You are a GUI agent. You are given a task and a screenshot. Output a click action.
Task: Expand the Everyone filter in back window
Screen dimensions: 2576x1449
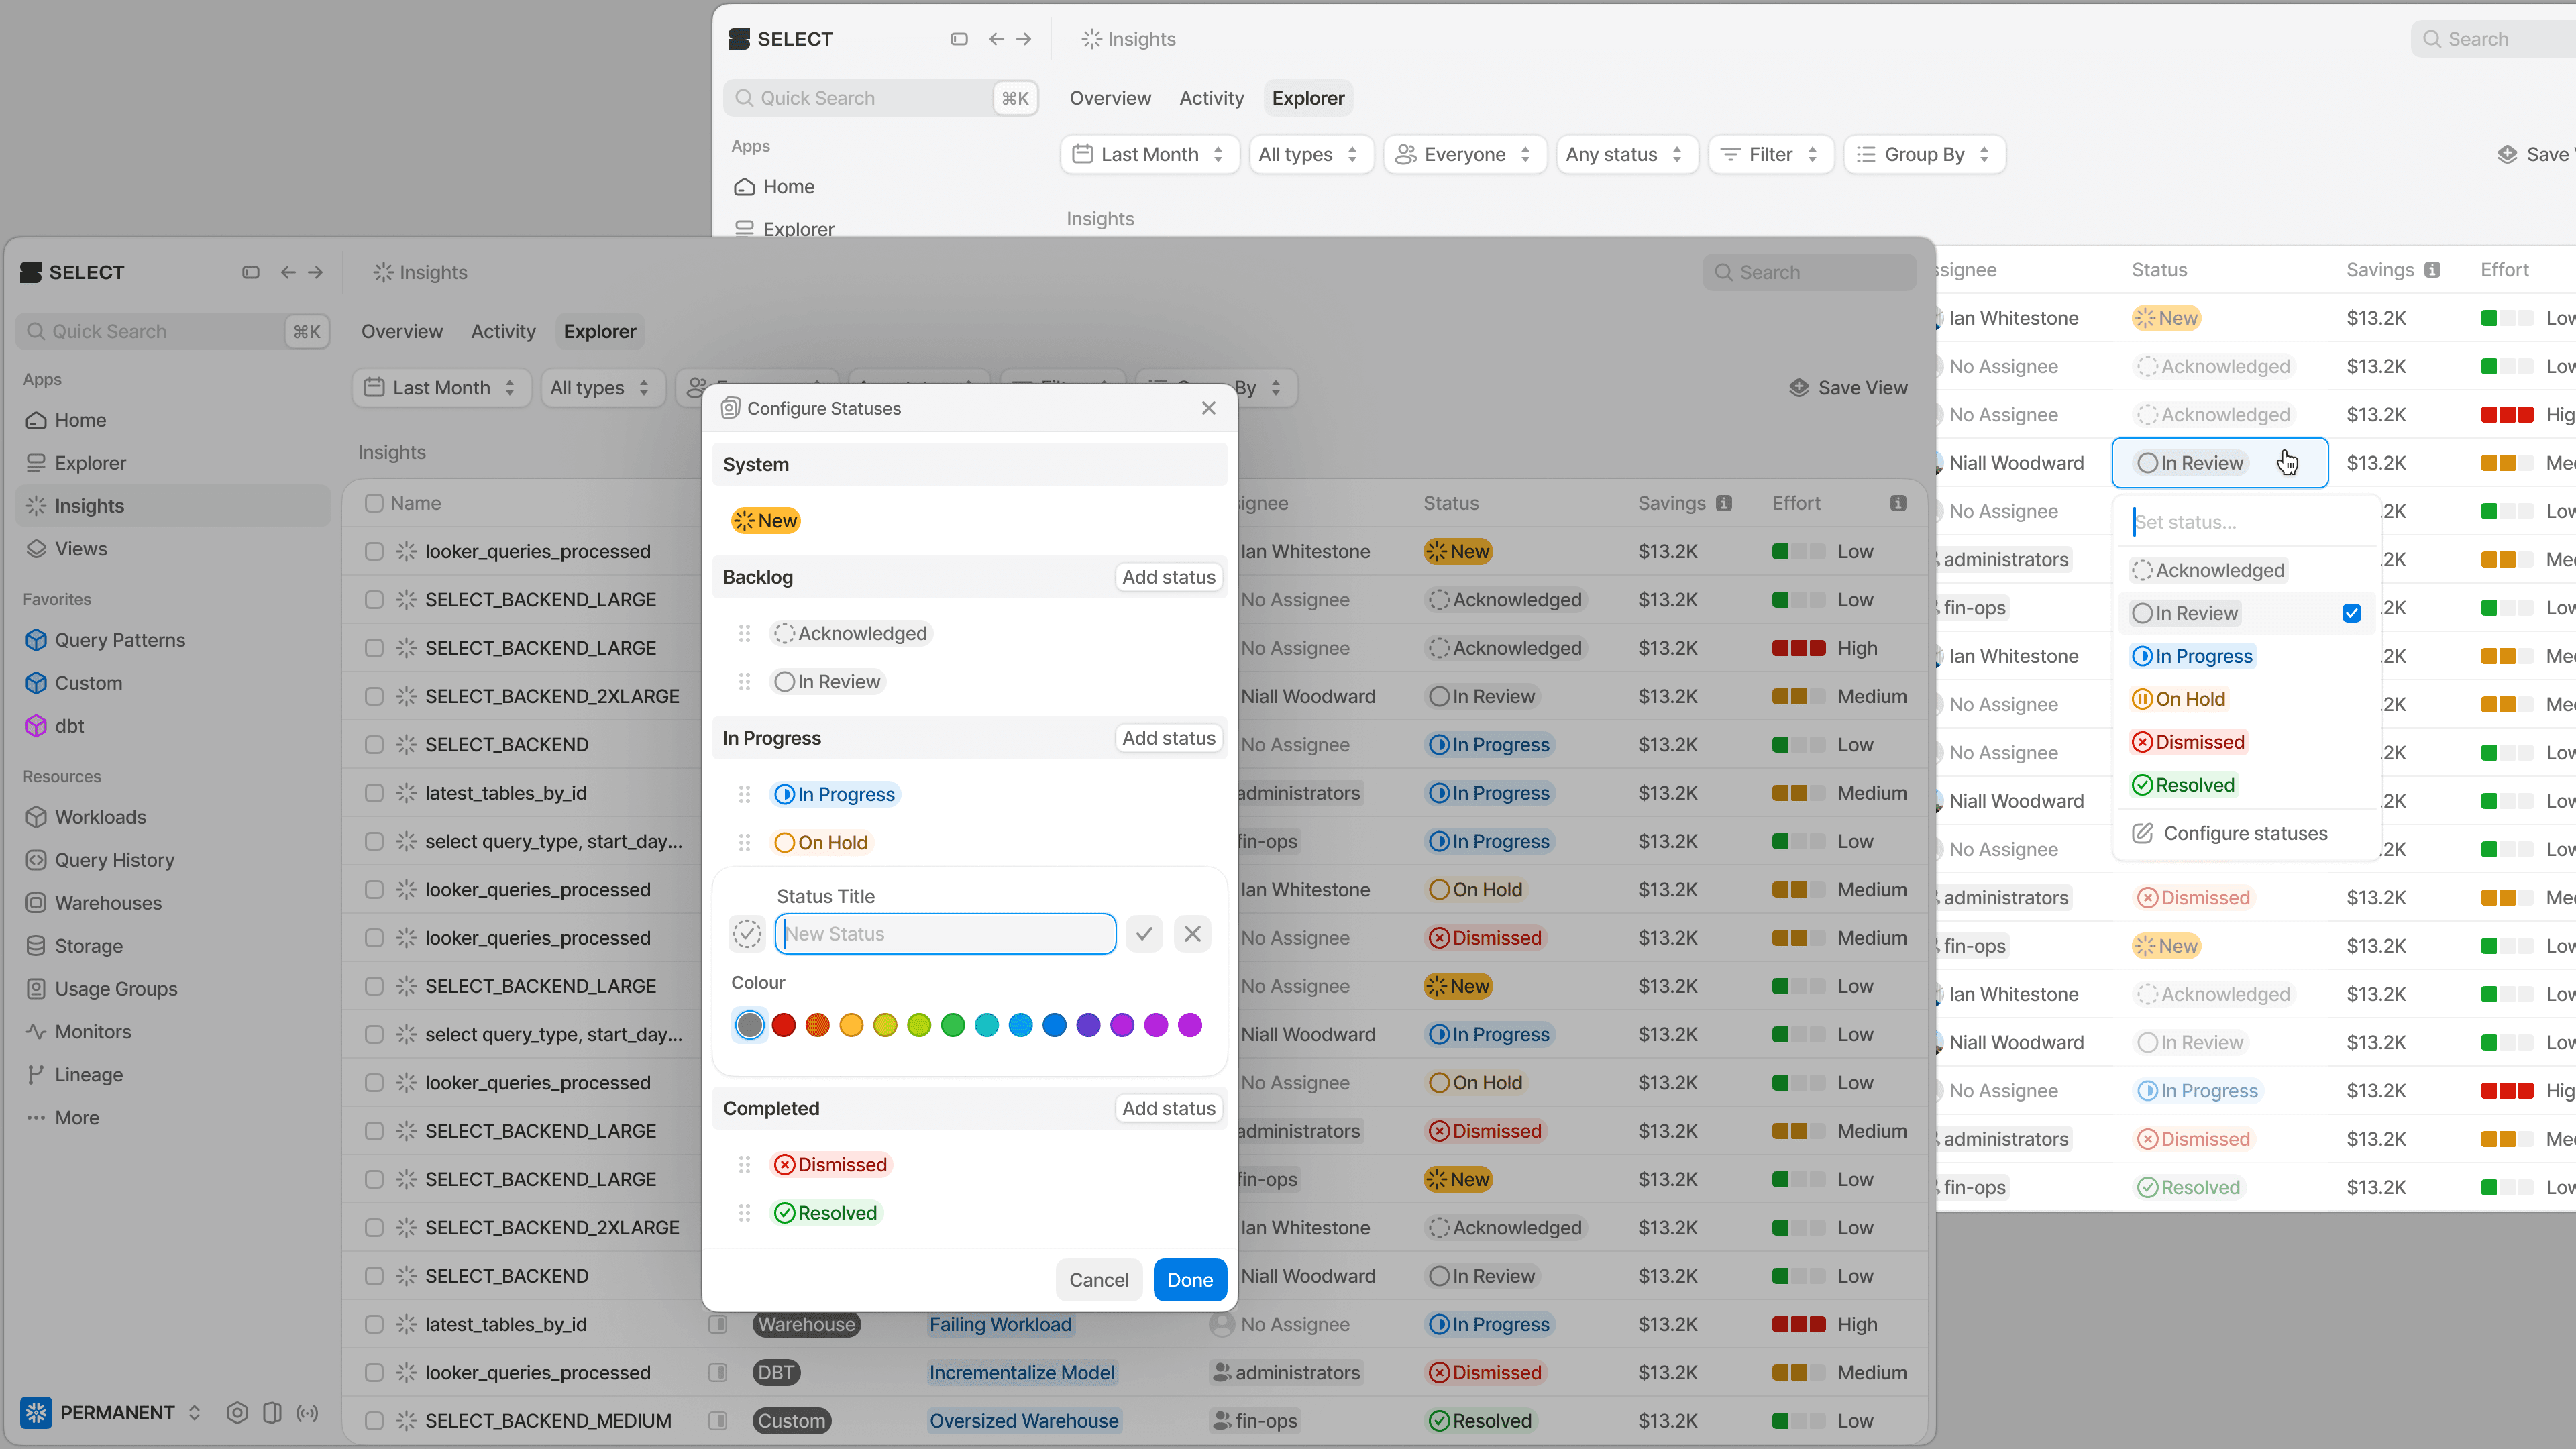1464,154
